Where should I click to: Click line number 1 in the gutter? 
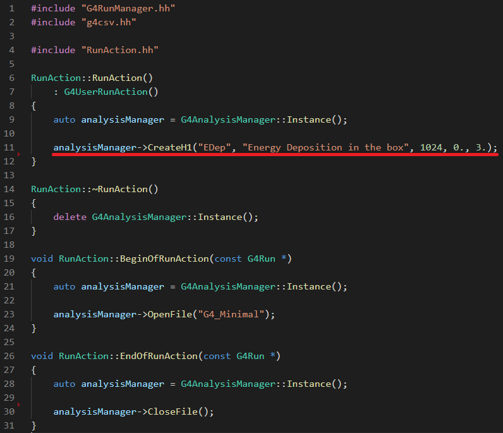11,8
